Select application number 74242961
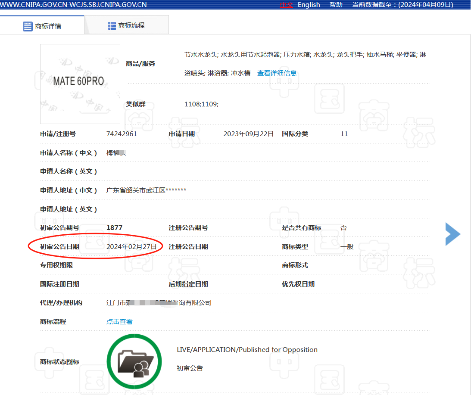Screen dimensions: 471x395 click(122, 134)
